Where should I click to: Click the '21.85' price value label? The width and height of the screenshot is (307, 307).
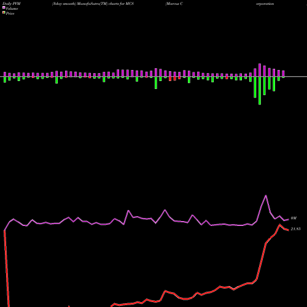click(x=295, y=229)
